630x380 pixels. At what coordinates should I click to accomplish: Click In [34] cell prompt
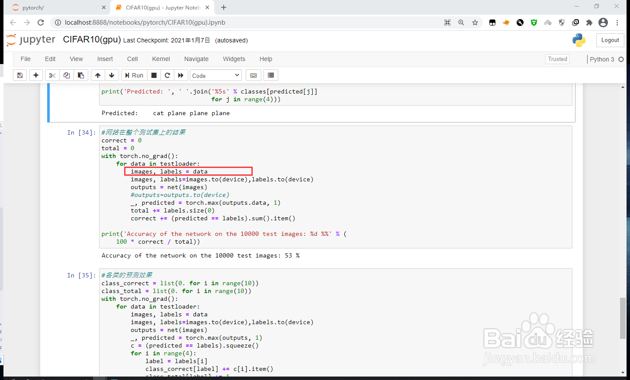click(81, 132)
